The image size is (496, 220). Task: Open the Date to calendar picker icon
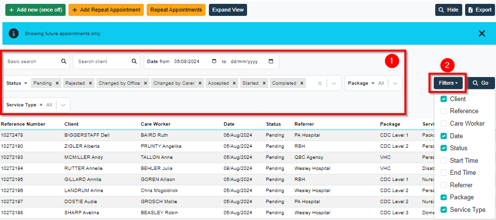click(x=271, y=61)
